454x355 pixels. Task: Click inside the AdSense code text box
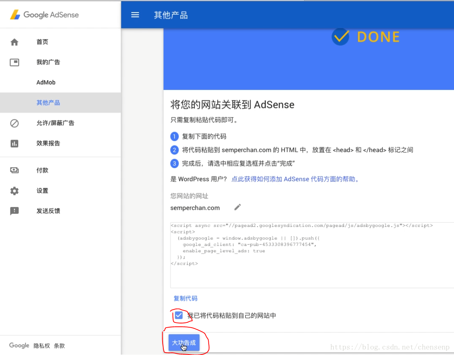coord(312,255)
